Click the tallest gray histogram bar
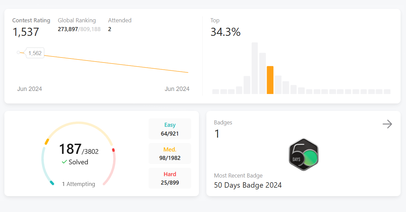 click(255, 68)
